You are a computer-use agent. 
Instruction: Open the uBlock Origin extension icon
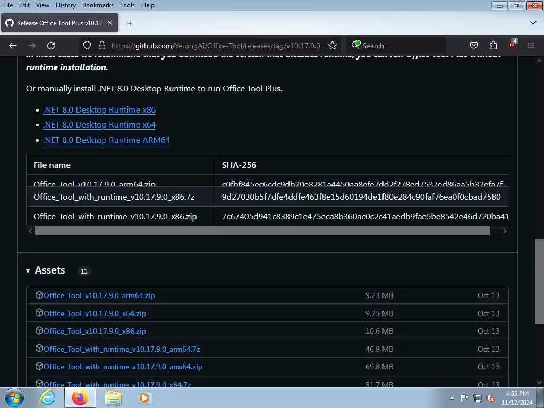(513, 45)
